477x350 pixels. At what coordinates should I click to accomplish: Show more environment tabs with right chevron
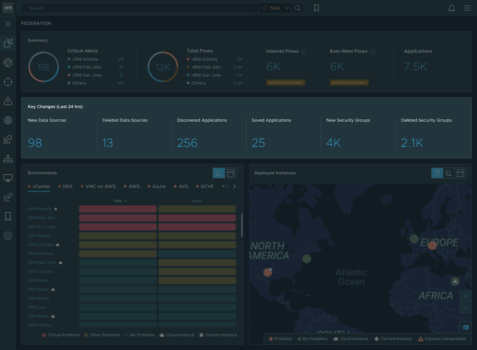coord(235,186)
